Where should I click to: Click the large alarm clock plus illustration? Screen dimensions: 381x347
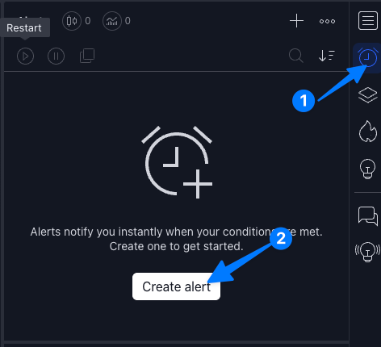pyautogui.click(x=177, y=162)
